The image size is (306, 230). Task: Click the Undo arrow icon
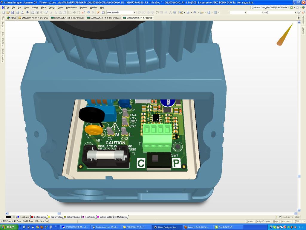click(88, 12)
